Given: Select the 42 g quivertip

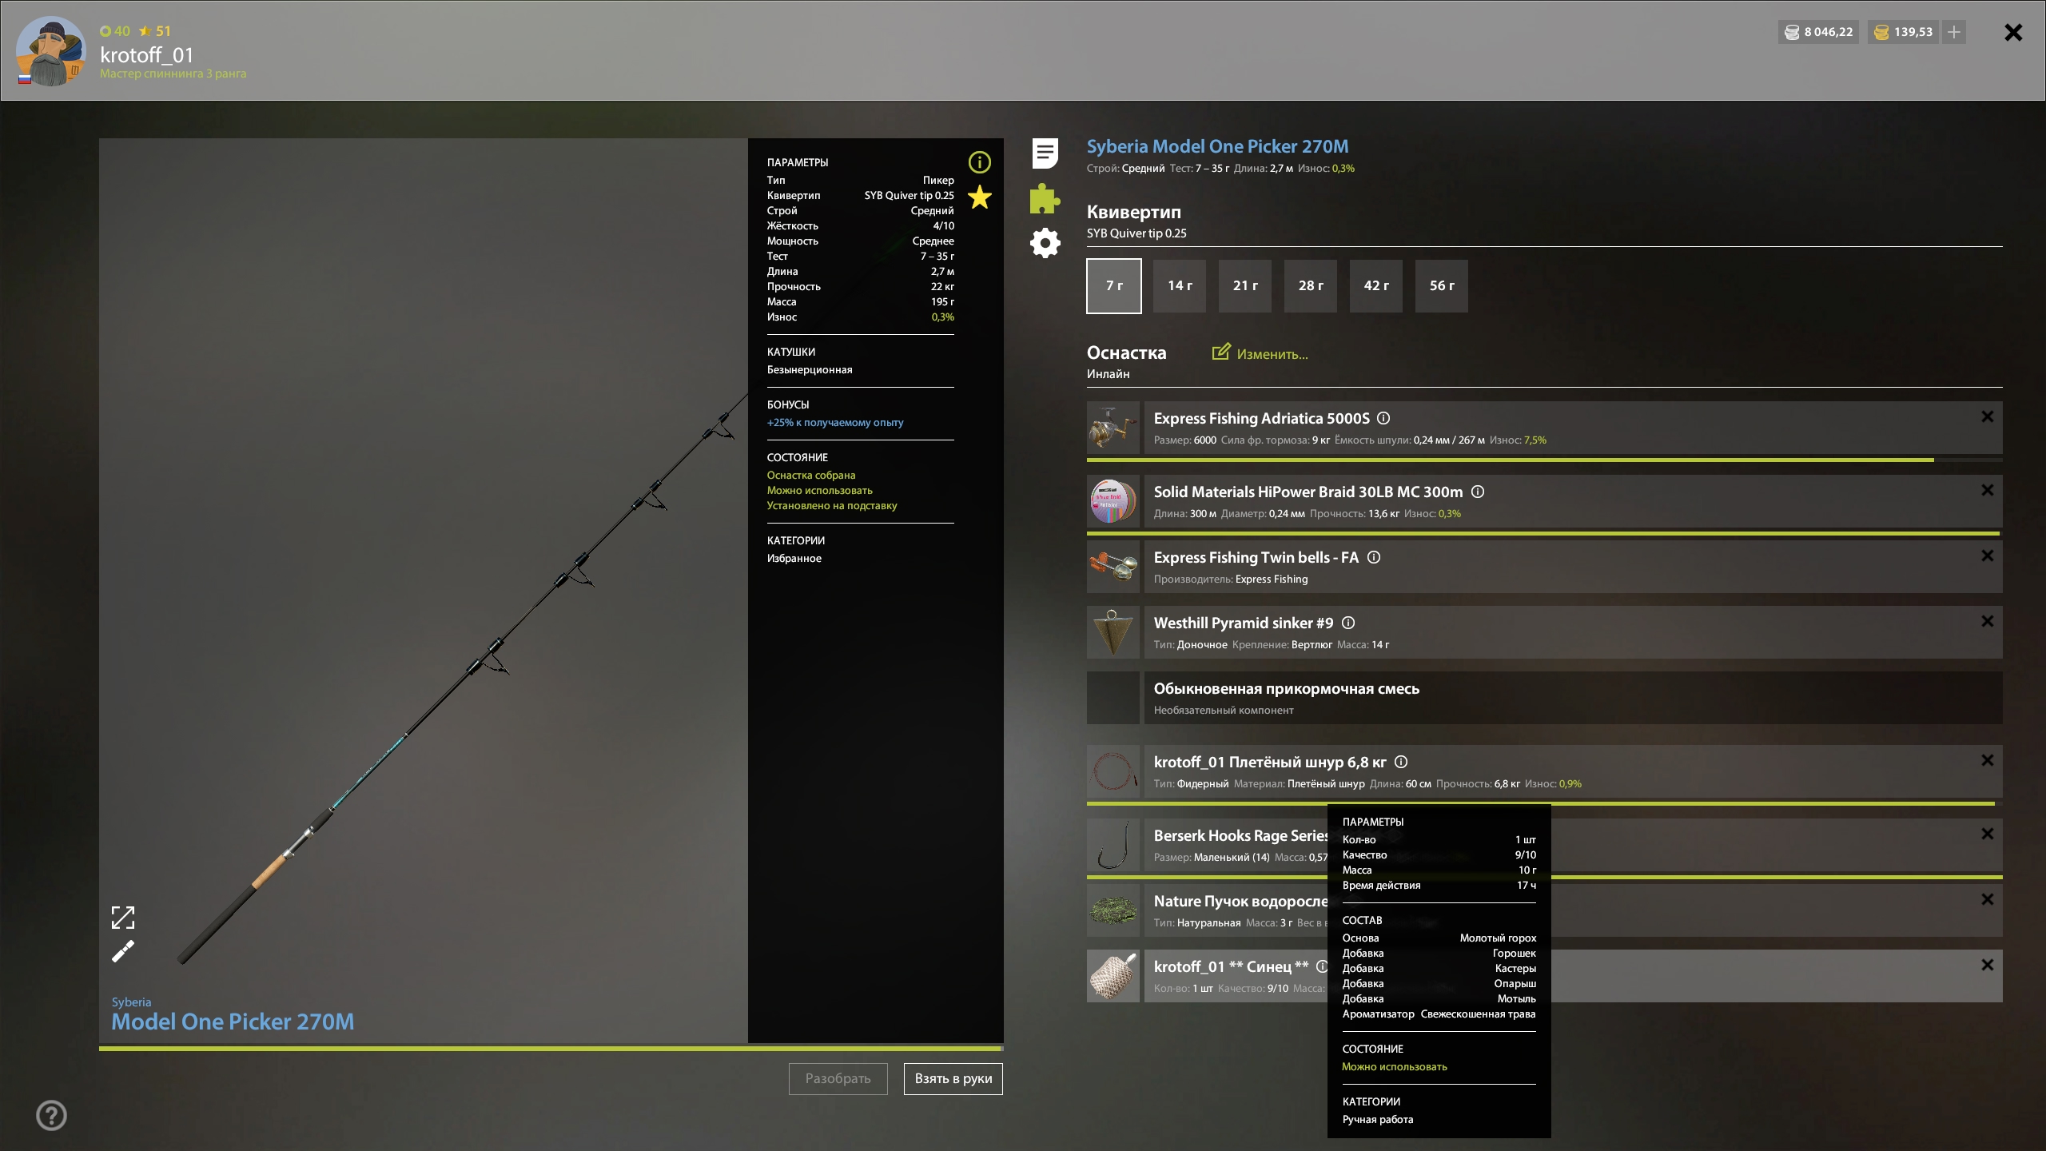Looking at the screenshot, I should click(1376, 285).
